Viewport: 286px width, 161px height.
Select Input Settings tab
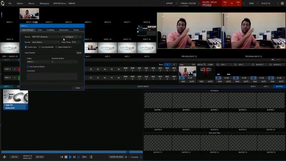tap(28, 30)
